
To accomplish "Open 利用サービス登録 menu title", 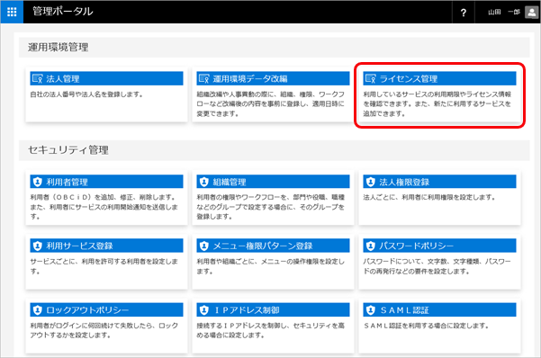I will click(80, 246).
